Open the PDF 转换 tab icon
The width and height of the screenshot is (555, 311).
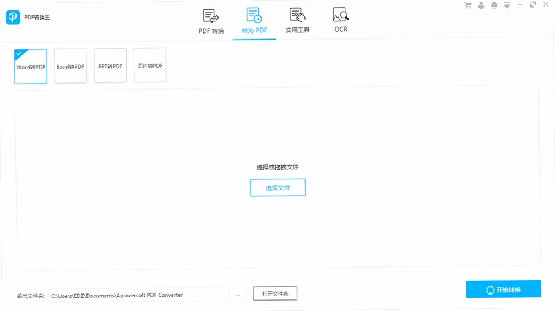tap(211, 16)
